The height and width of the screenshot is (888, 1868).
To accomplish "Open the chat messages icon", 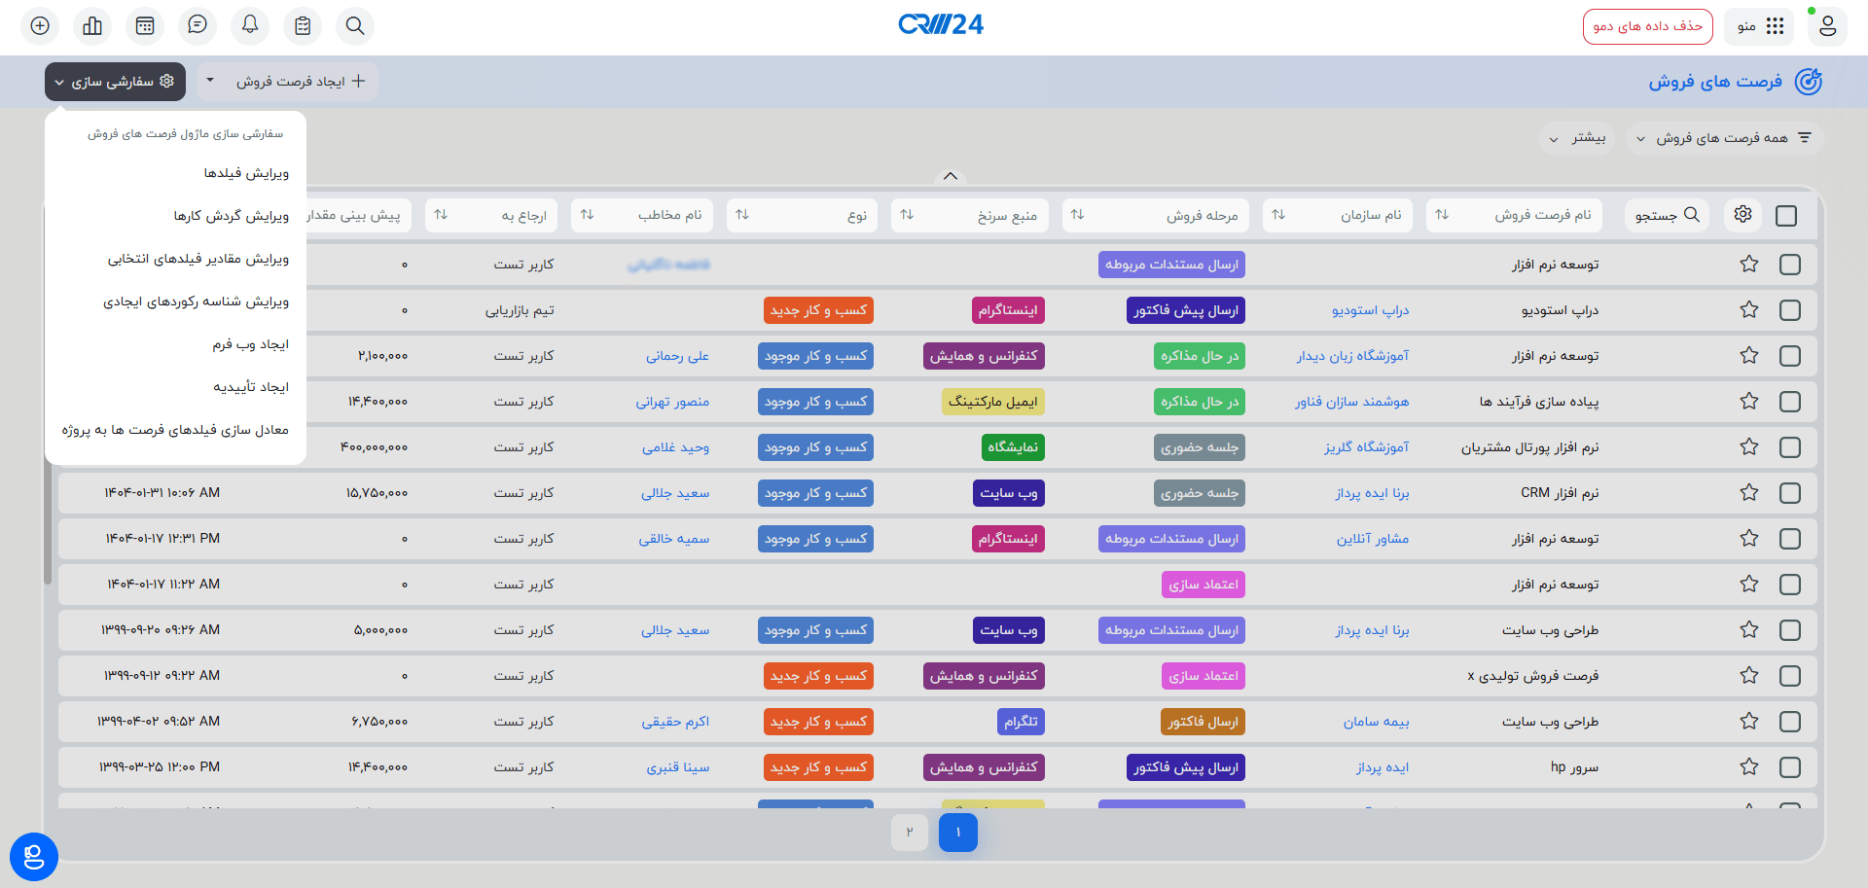I will (198, 26).
